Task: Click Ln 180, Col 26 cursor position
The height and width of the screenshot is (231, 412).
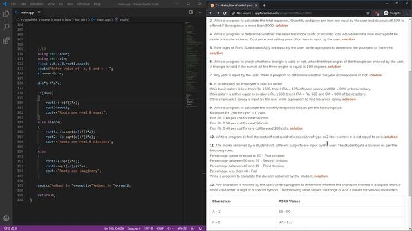Action: pos(114,228)
